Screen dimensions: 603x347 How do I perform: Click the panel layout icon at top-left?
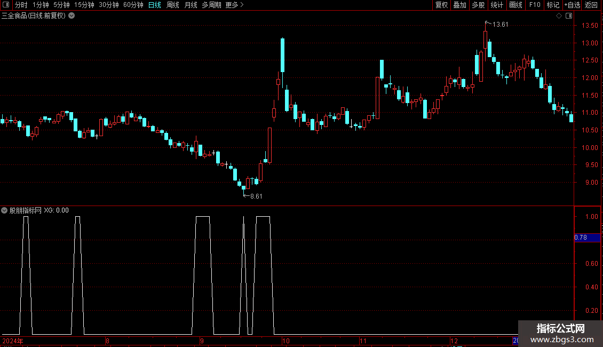point(6,5)
